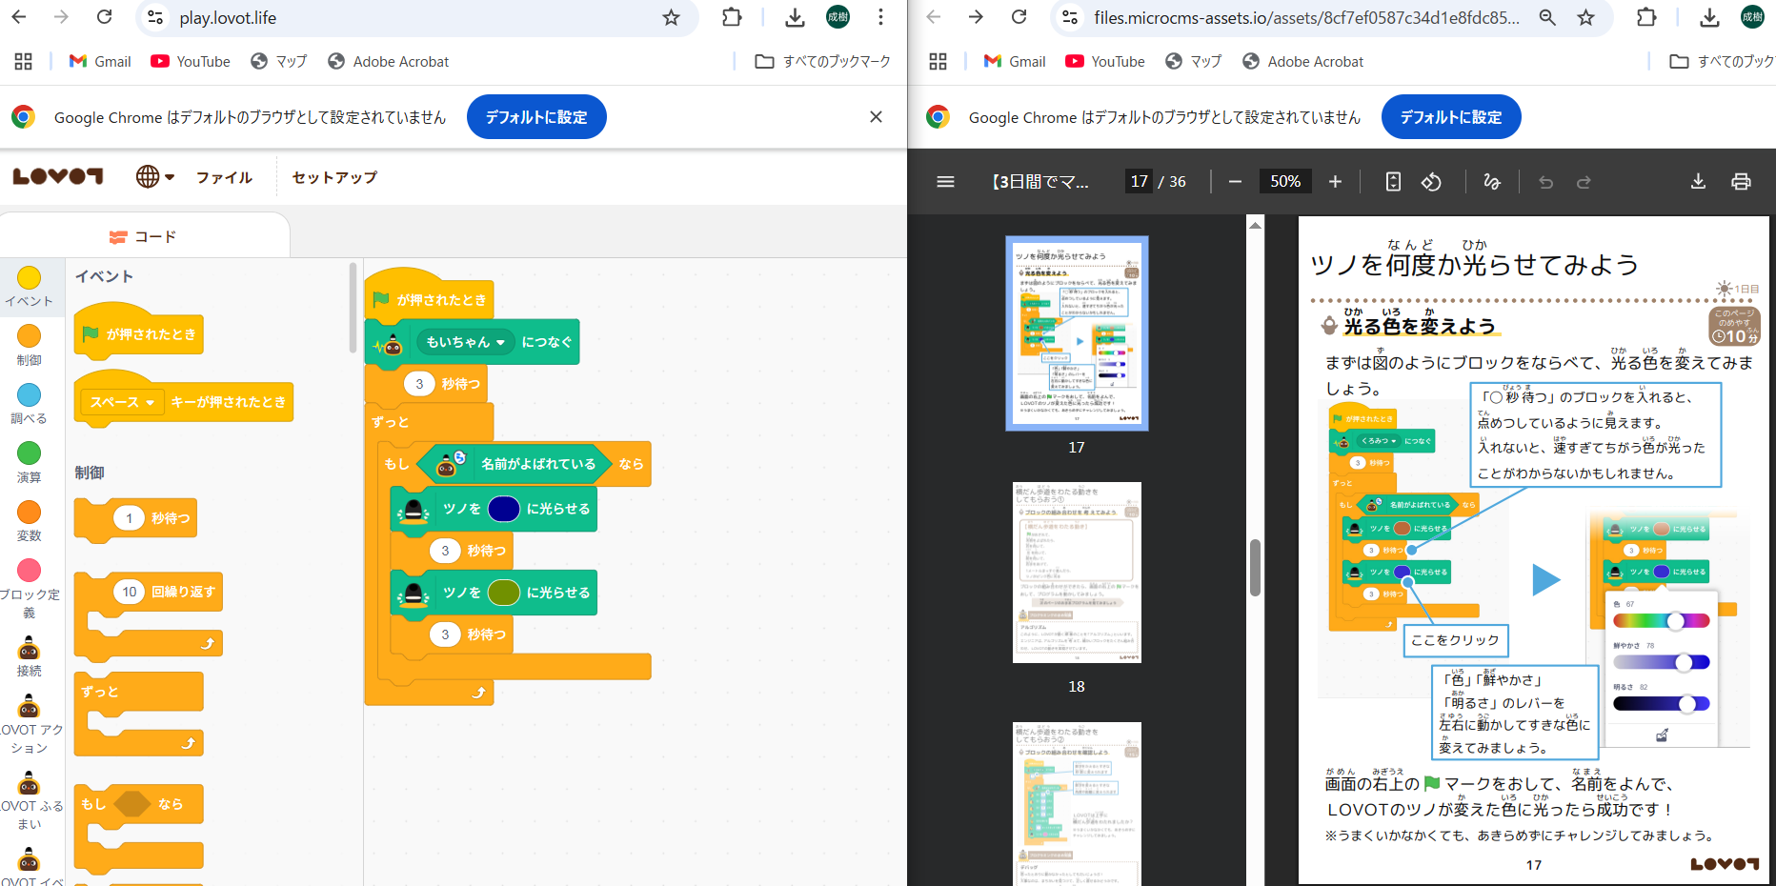Click profile avatar 成樹 in left window
The height and width of the screenshot is (886, 1776).
[838, 17]
